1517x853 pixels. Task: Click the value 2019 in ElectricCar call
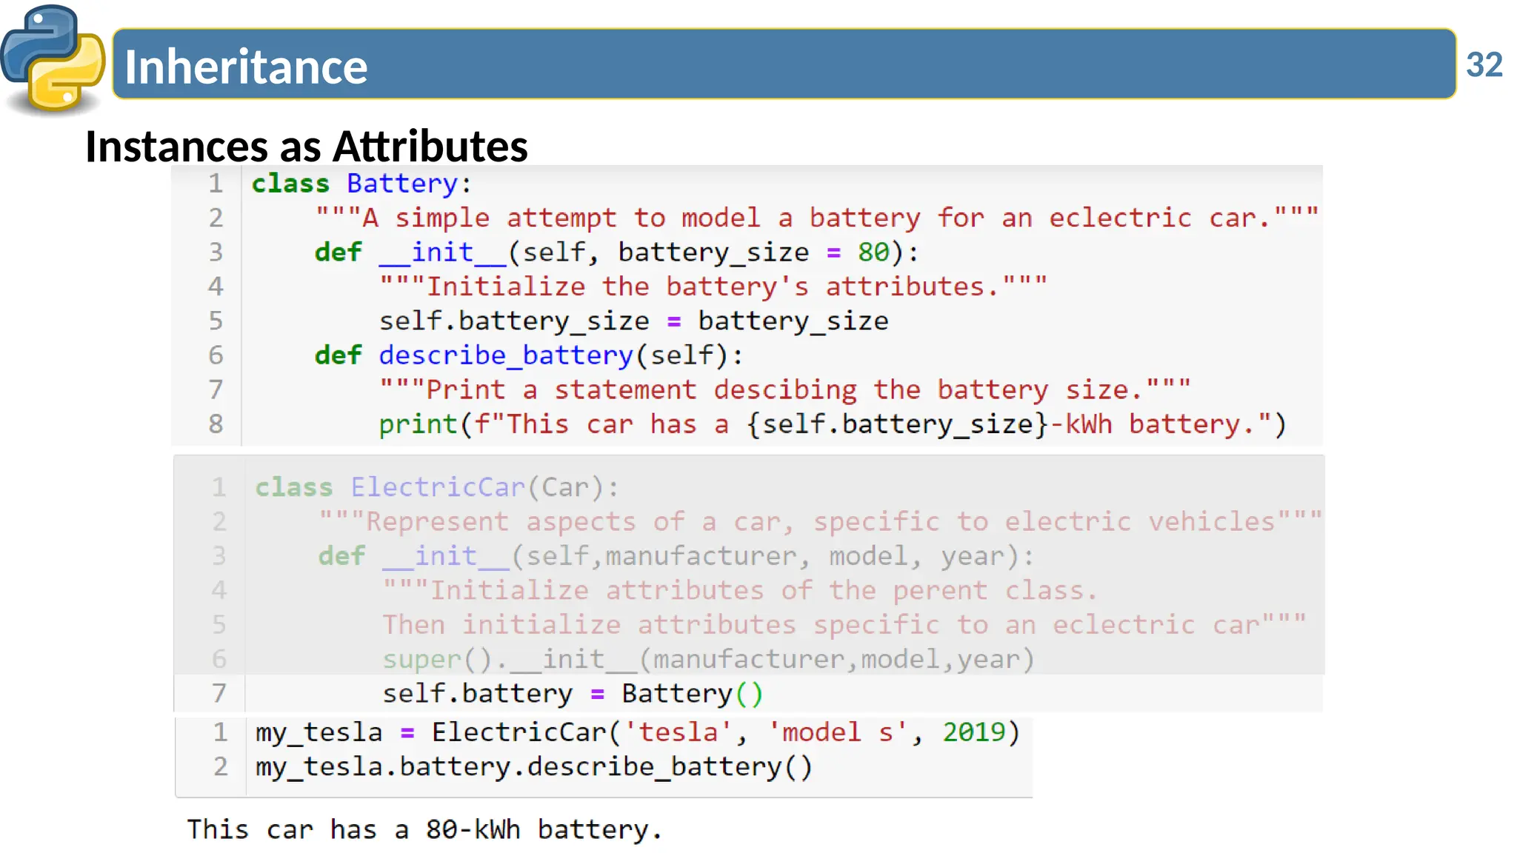[973, 732]
